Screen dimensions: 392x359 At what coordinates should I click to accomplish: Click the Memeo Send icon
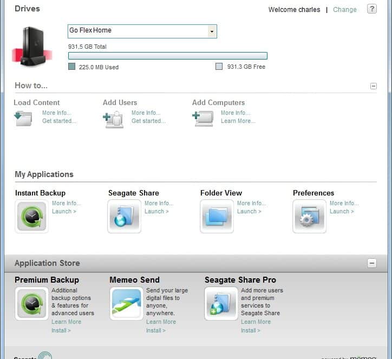(x=126, y=304)
